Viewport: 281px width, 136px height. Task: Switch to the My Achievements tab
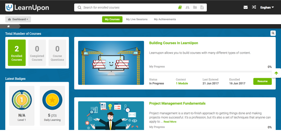165,20
